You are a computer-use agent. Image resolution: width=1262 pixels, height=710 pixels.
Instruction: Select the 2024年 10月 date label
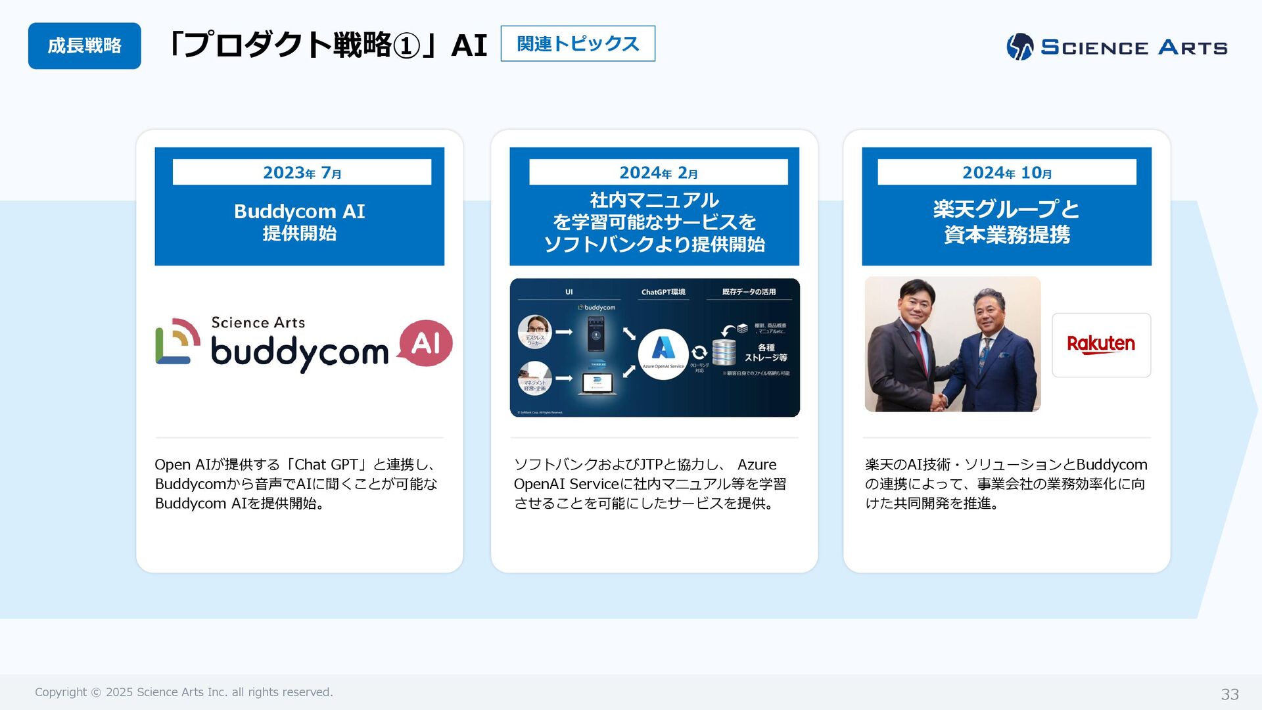[1006, 172]
